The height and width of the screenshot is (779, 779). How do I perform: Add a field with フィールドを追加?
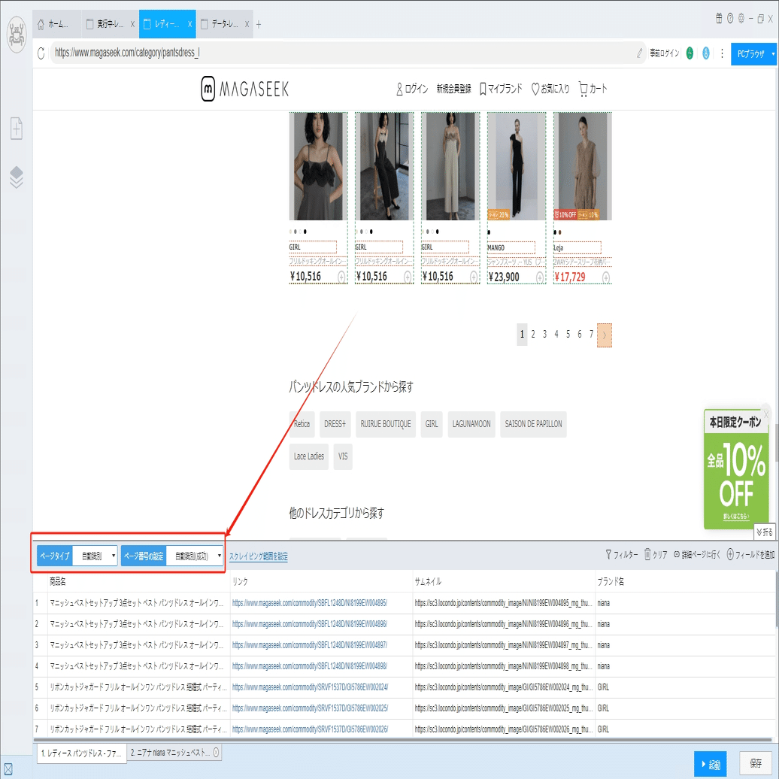(750, 554)
